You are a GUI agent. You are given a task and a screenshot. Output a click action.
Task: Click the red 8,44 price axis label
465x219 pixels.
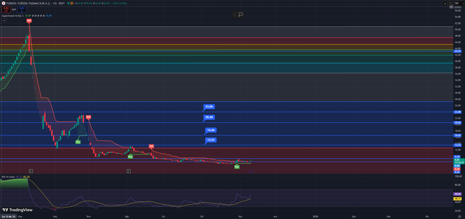(457, 169)
